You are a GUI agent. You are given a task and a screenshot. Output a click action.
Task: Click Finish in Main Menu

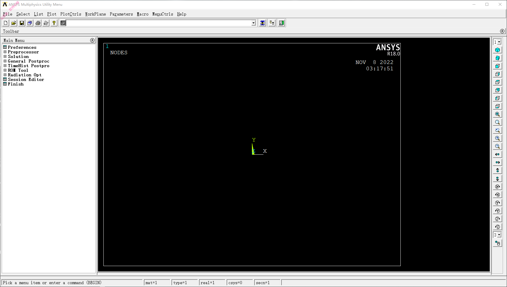(16, 84)
